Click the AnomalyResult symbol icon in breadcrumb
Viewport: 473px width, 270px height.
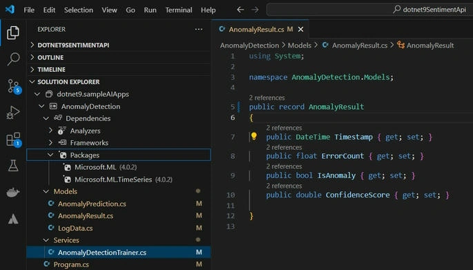point(400,45)
